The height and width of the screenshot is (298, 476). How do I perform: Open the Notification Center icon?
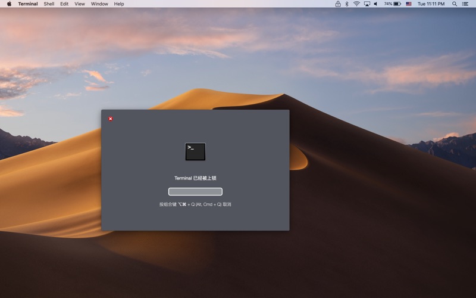[465, 4]
